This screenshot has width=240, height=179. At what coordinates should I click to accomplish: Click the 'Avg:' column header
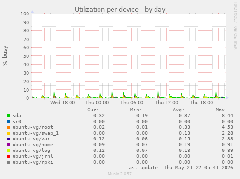coord(178,110)
